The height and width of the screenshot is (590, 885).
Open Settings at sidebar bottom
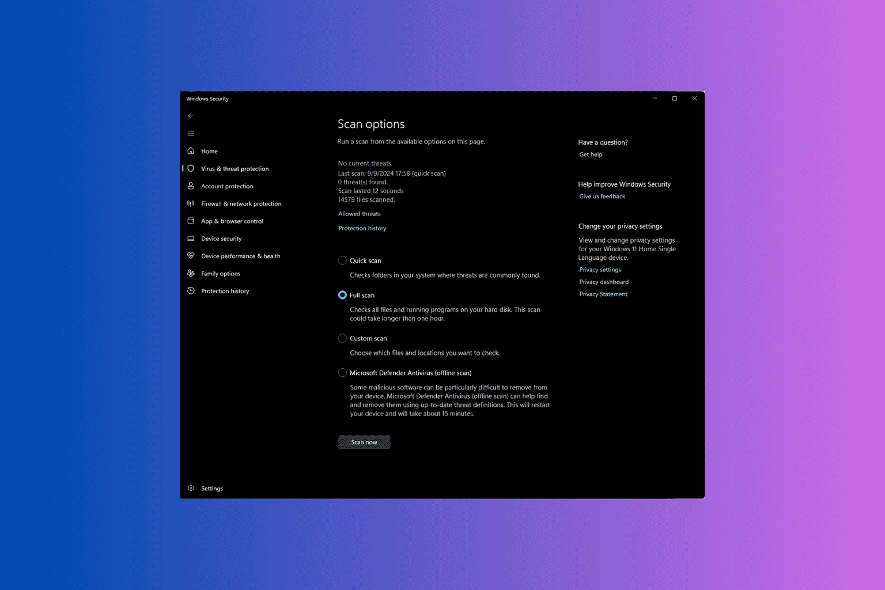tap(212, 489)
